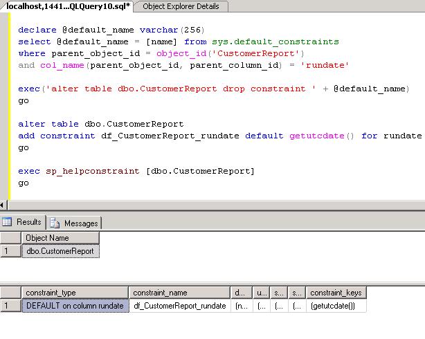Click row header 1 of Object Name grid
The width and height of the screenshot is (425, 339).
coord(10,251)
